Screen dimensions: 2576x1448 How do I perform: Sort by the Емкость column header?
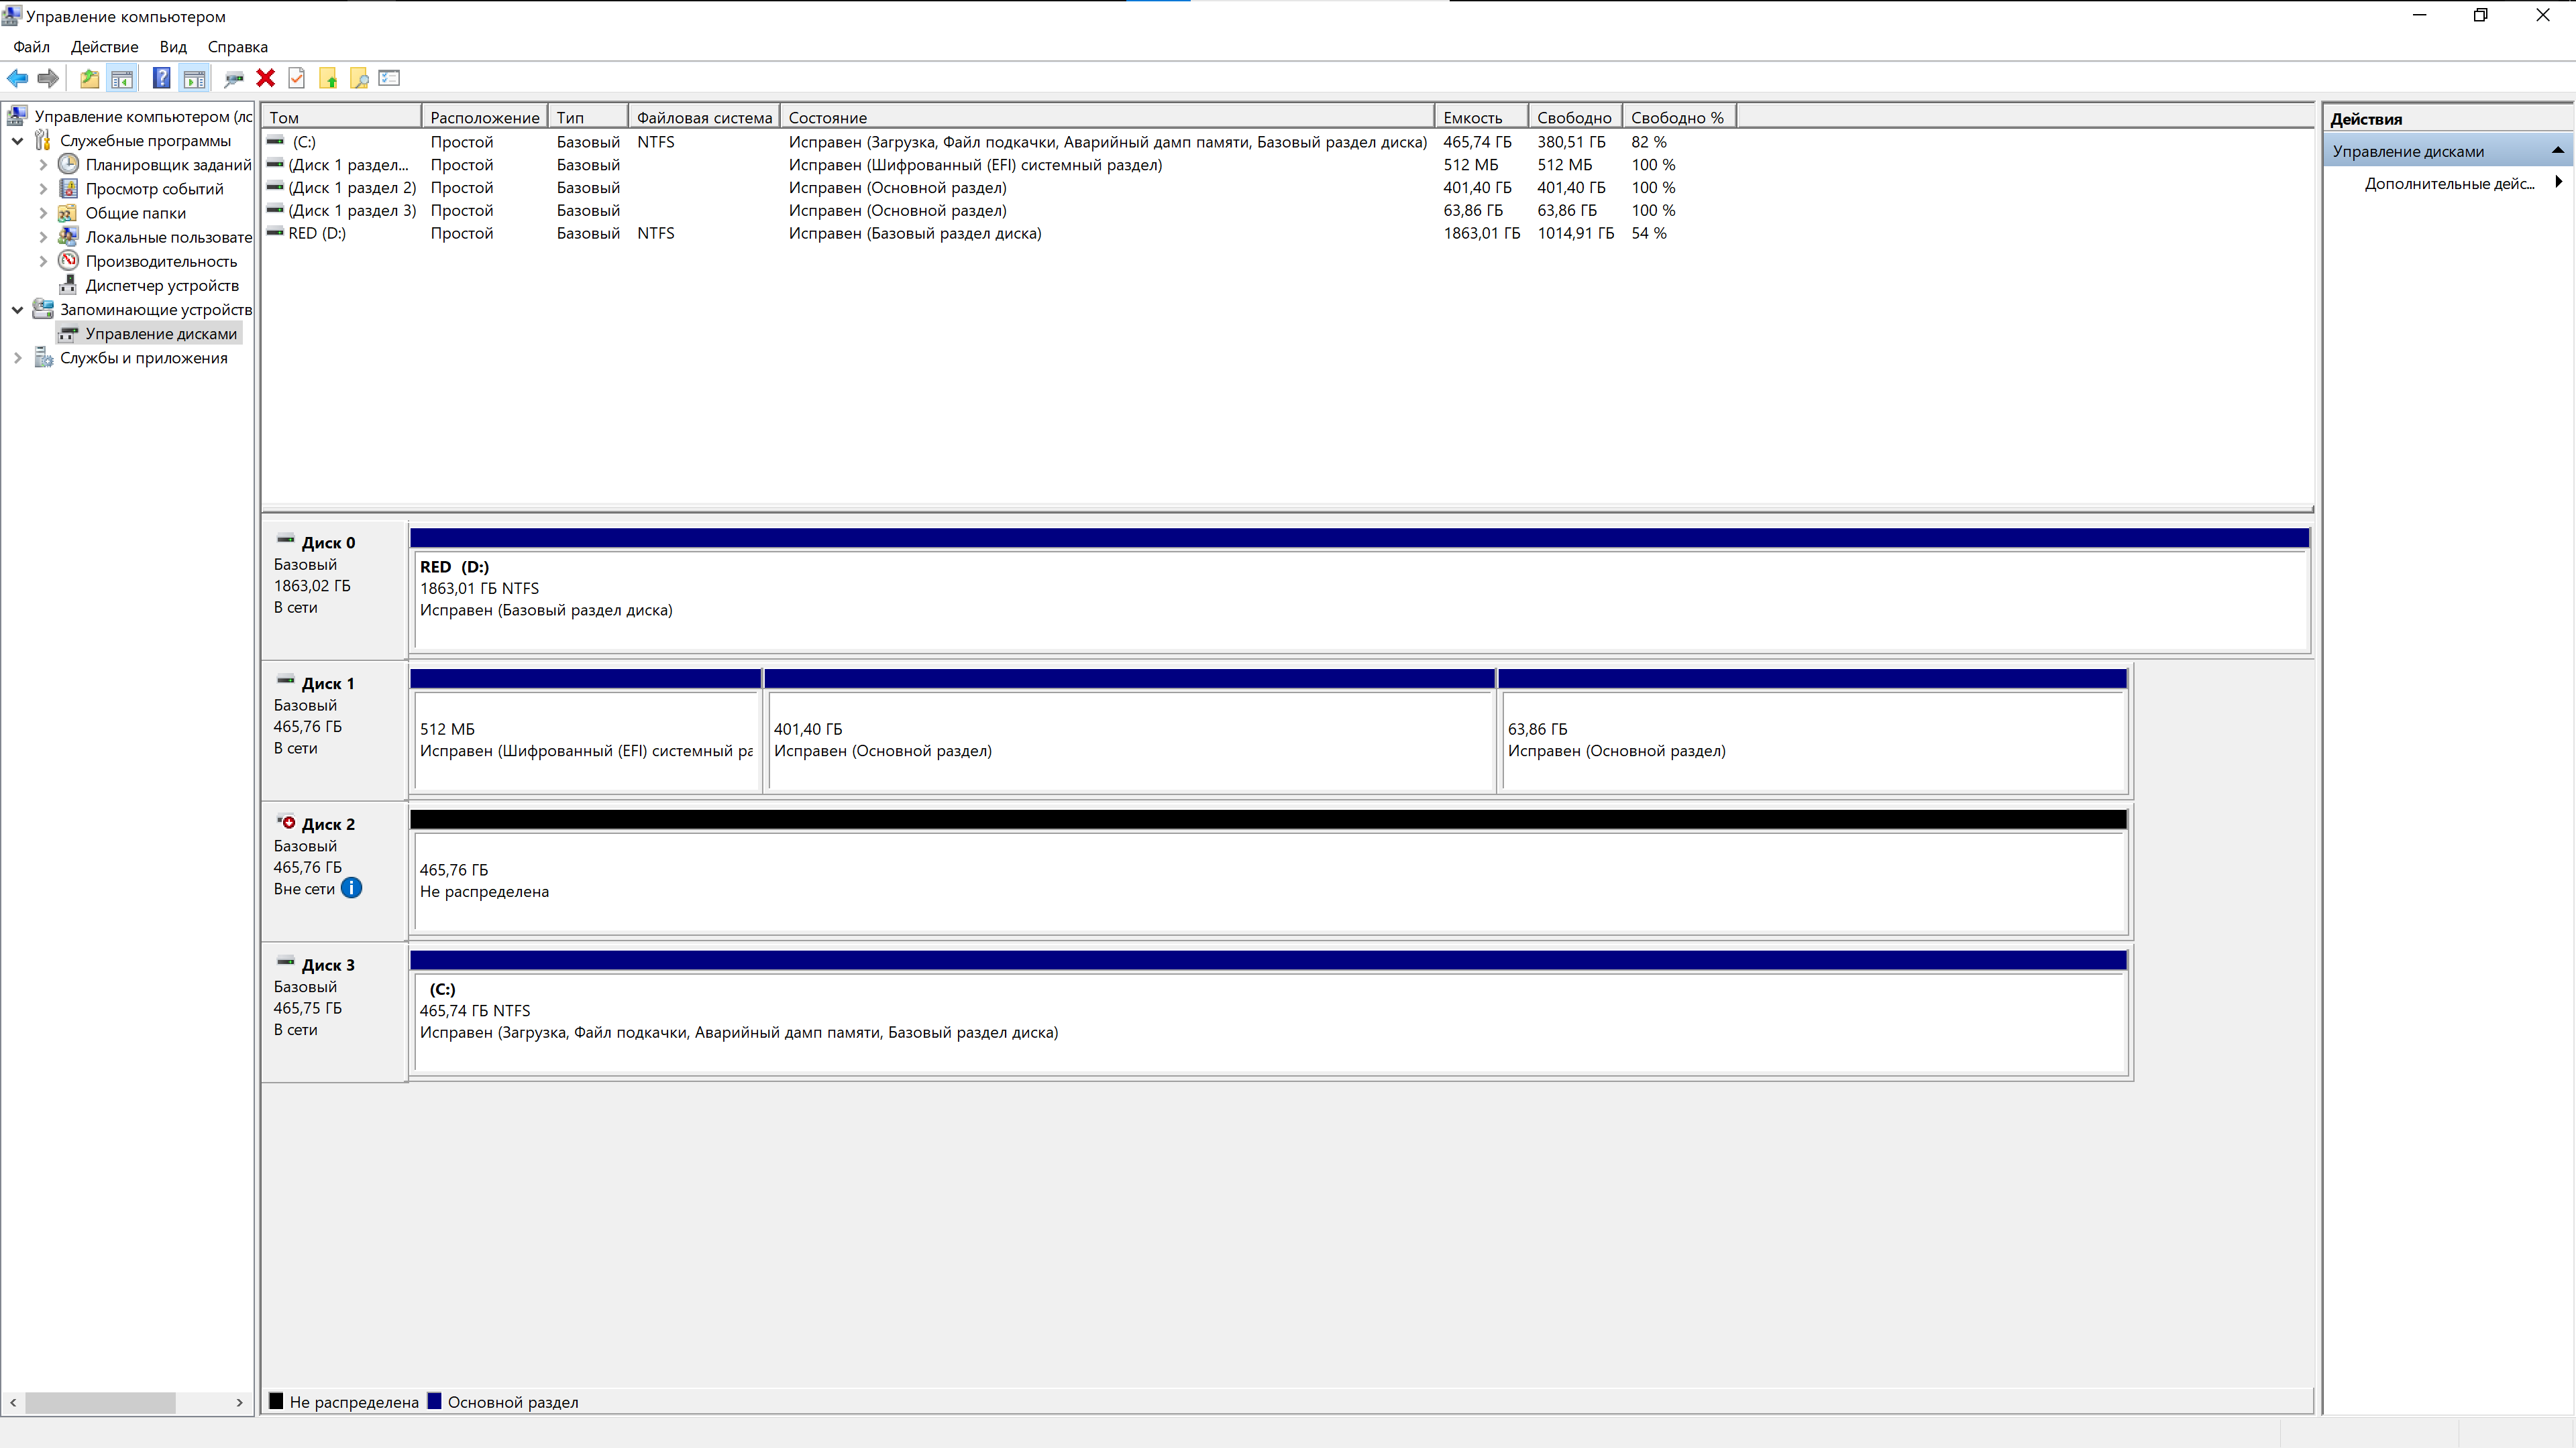[x=1482, y=117]
